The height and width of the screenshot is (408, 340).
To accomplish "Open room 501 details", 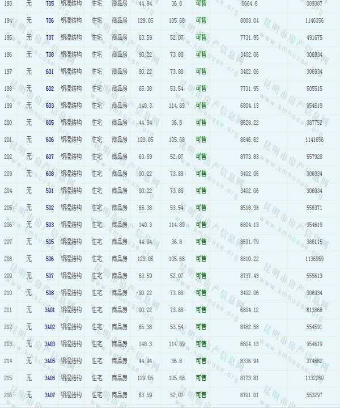I will 49,191.
